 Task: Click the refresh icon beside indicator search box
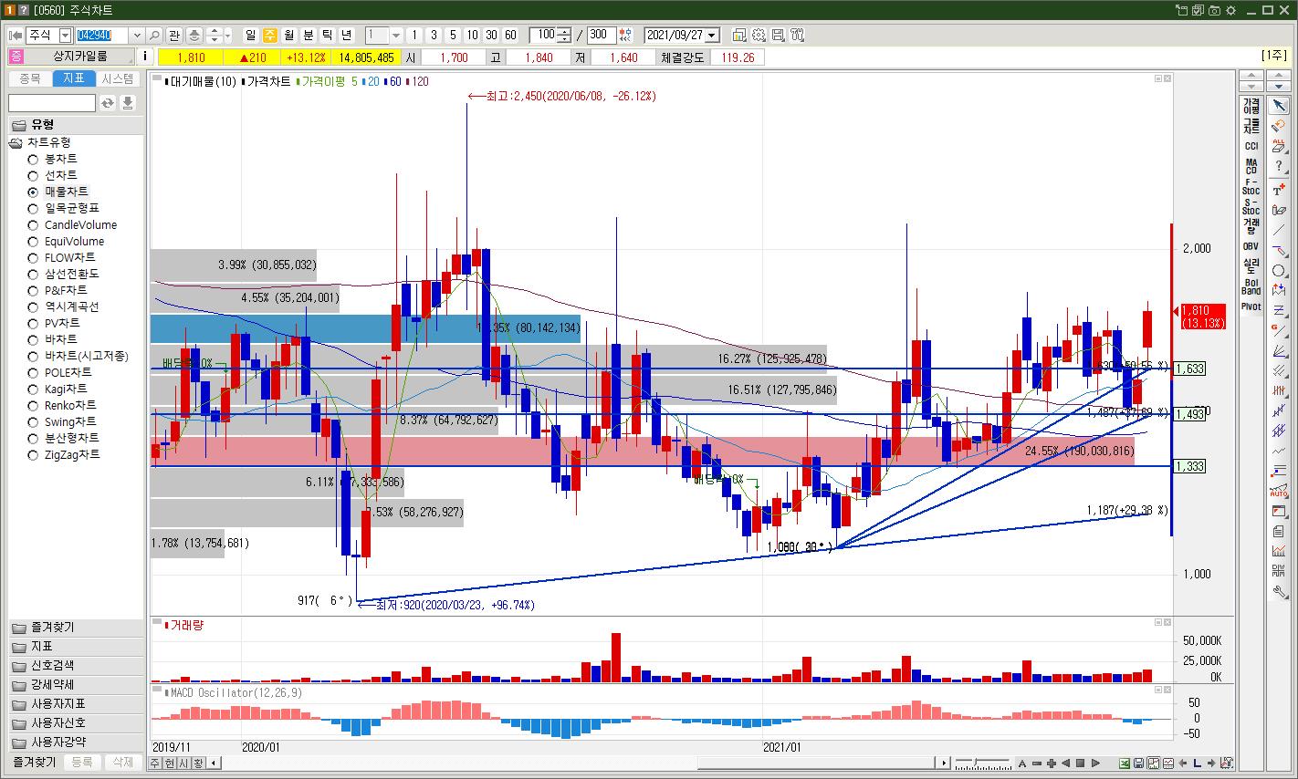(108, 103)
